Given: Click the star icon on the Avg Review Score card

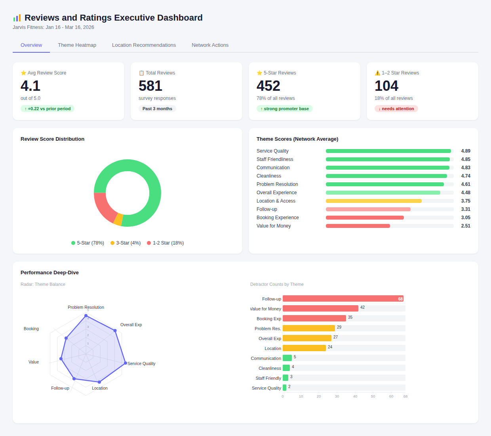Looking at the screenshot, I should point(23,73).
